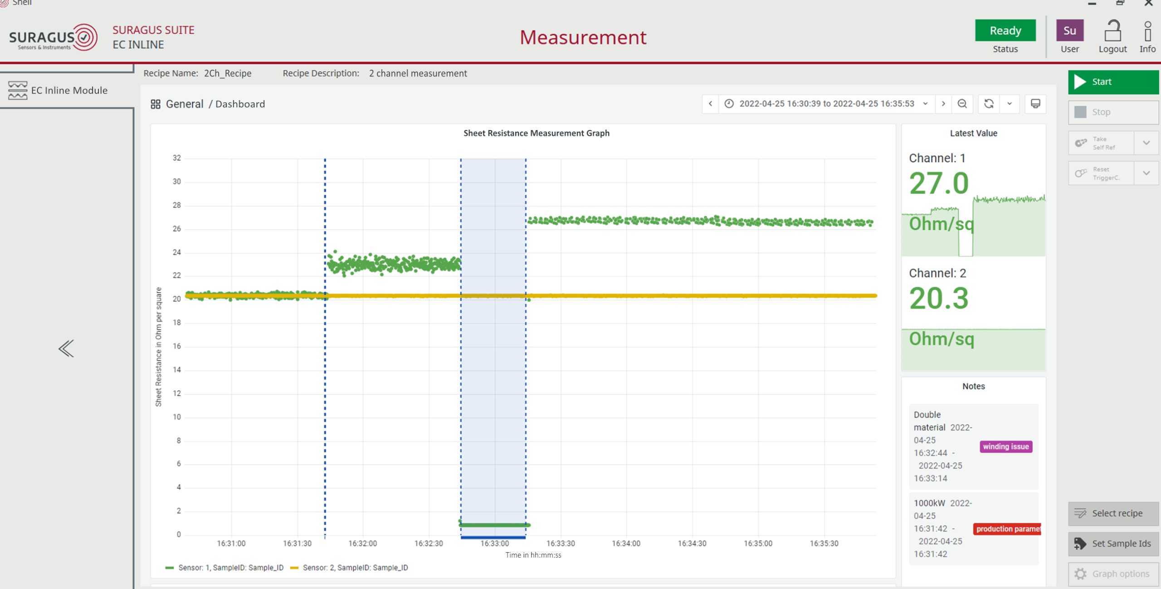This screenshot has height=589, width=1161.
Task: Toggle Sensor 1 series in graph legend
Action: [230, 568]
